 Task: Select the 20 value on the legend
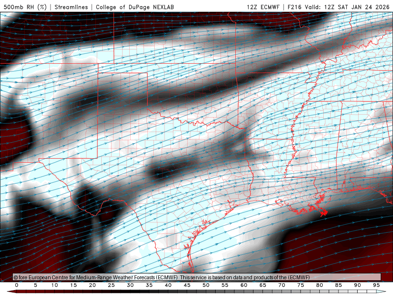pyautogui.click(x=92, y=285)
